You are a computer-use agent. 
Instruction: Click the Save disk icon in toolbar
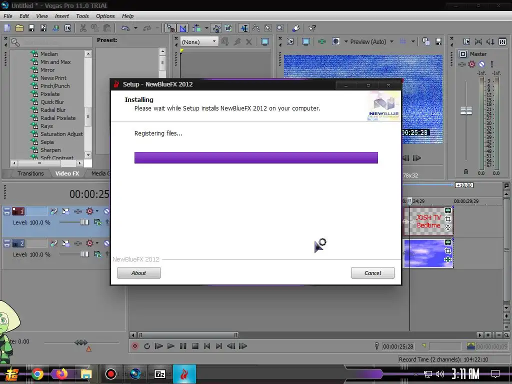click(31, 28)
